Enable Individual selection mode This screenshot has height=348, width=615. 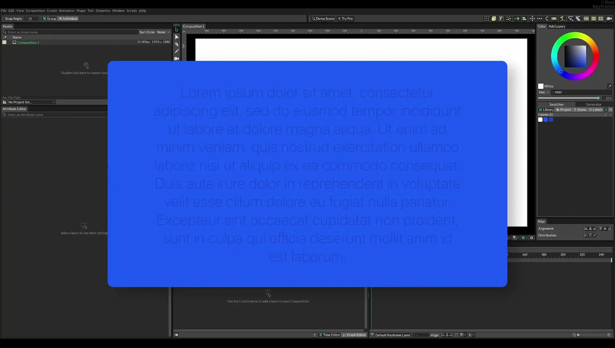point(68,19)
